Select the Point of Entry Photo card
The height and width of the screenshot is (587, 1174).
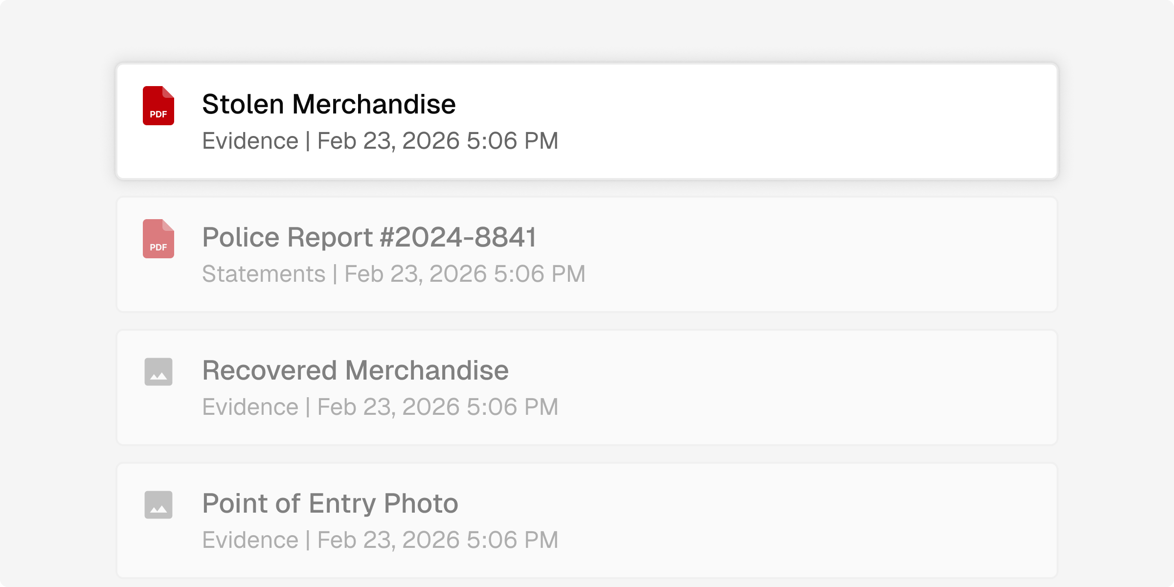587,520
